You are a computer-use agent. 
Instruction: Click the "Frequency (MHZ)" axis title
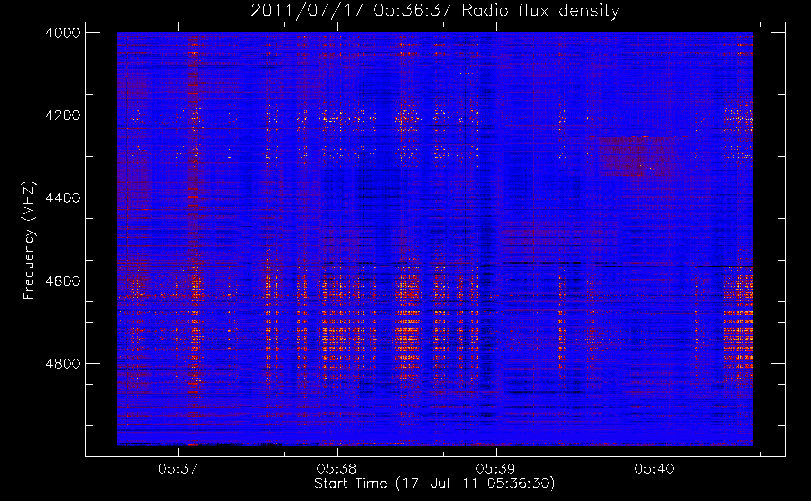pos(29,240)
